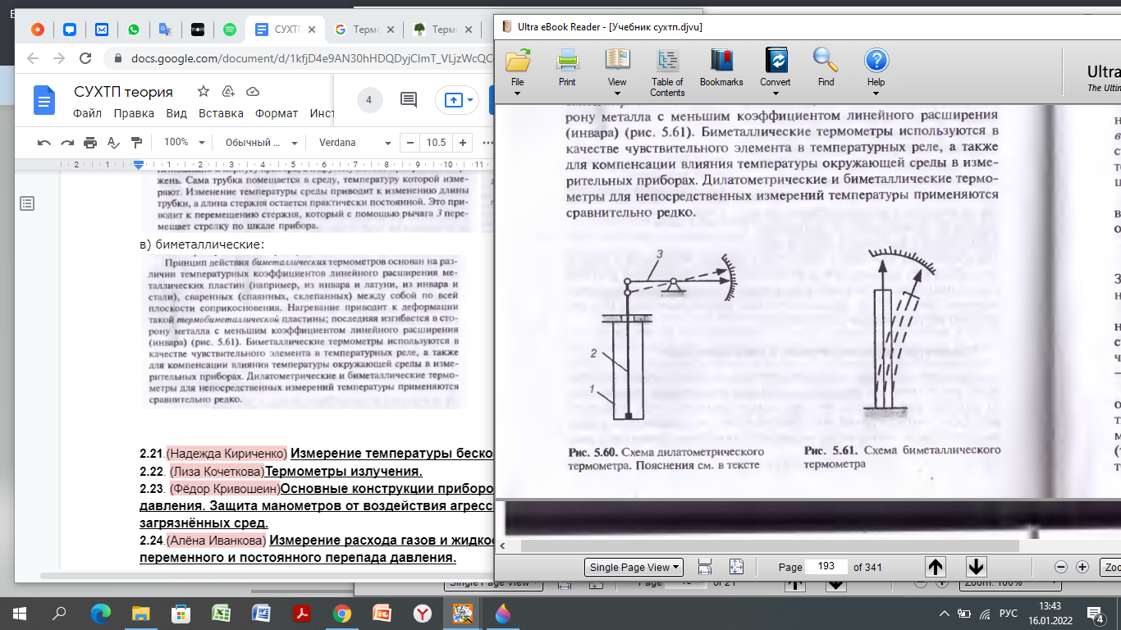This screenshot has height=630, width=1121.
Task: Open Bookmarks in eBook Reader
Action: point(721,66)
